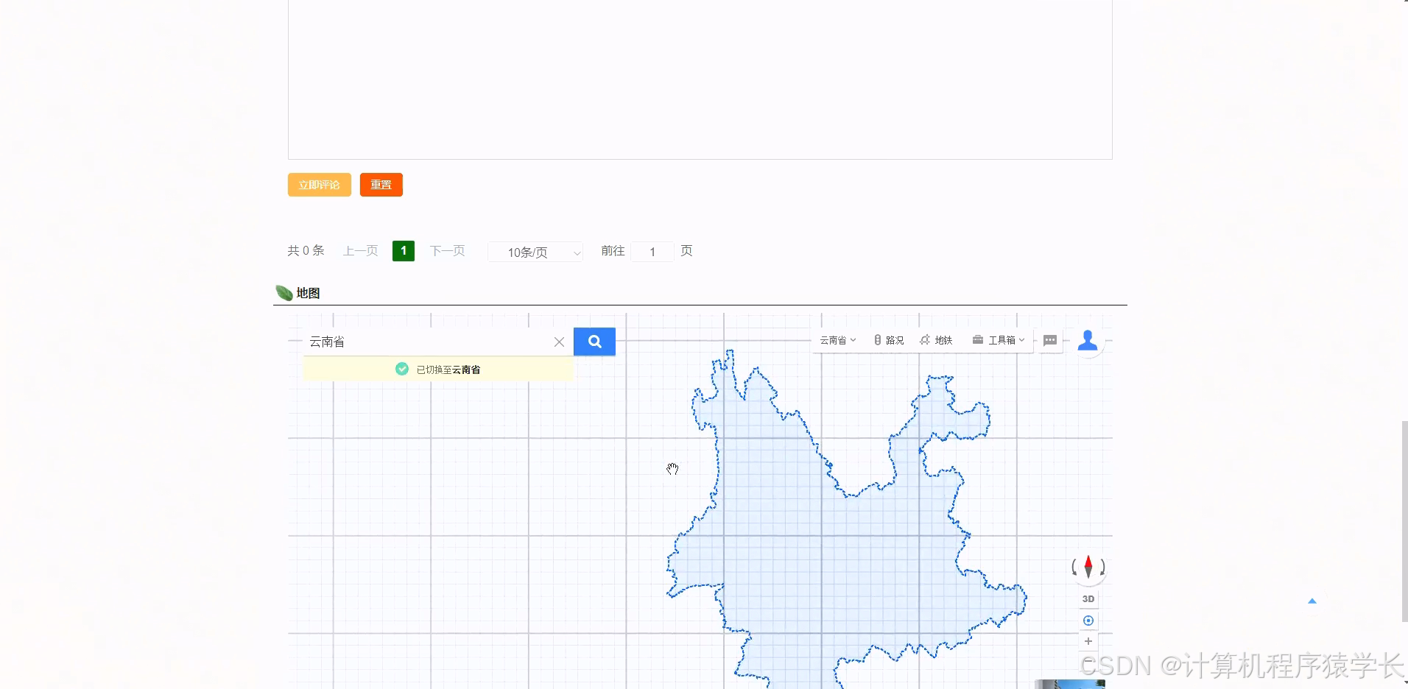Screen dimensions: 1408x689
Task: Rotate map clockwise with right compass arrow
Action: click(x=1102, y=567)
